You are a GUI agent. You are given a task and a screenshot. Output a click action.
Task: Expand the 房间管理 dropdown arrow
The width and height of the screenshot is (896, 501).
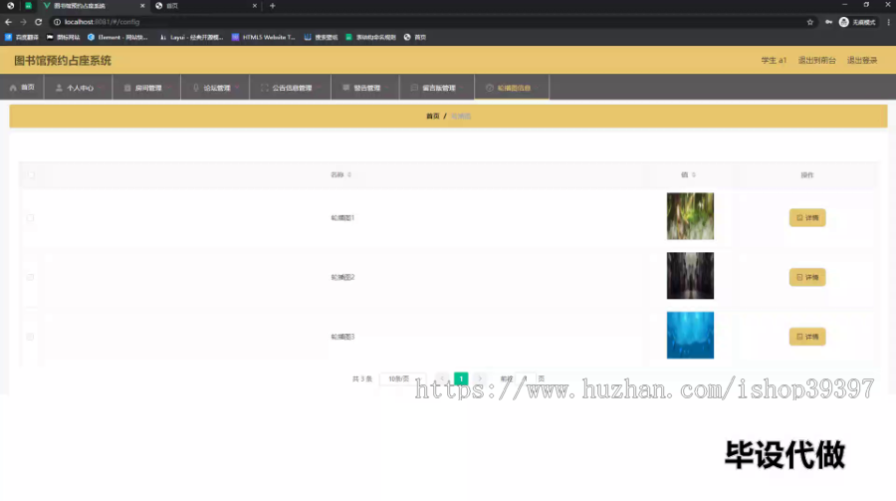(168, 88)
